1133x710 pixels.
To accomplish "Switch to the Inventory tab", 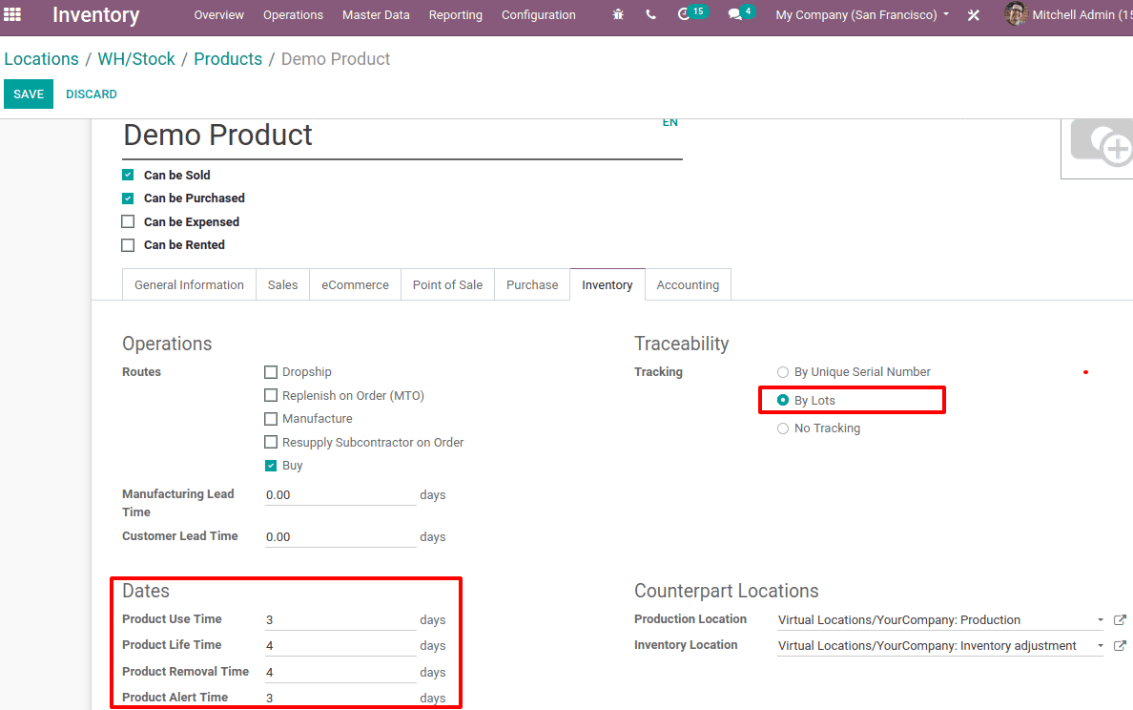I will point(607,285).
